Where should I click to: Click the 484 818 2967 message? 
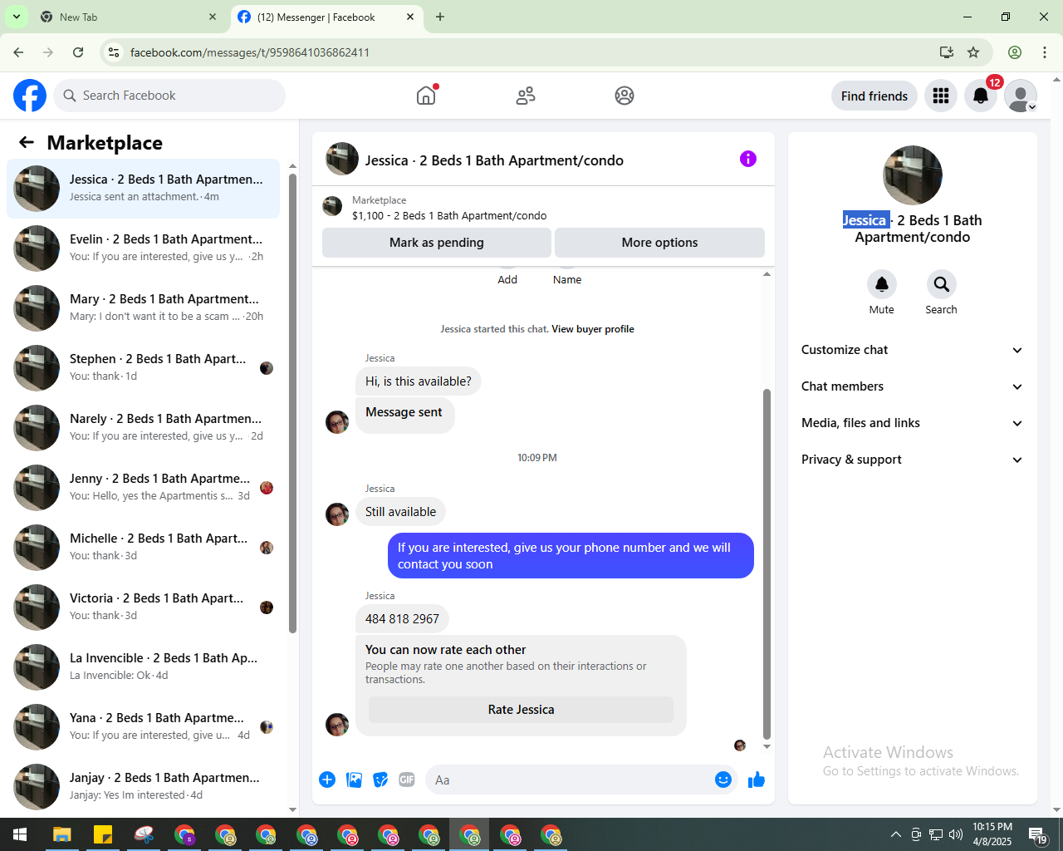[402, 619]
